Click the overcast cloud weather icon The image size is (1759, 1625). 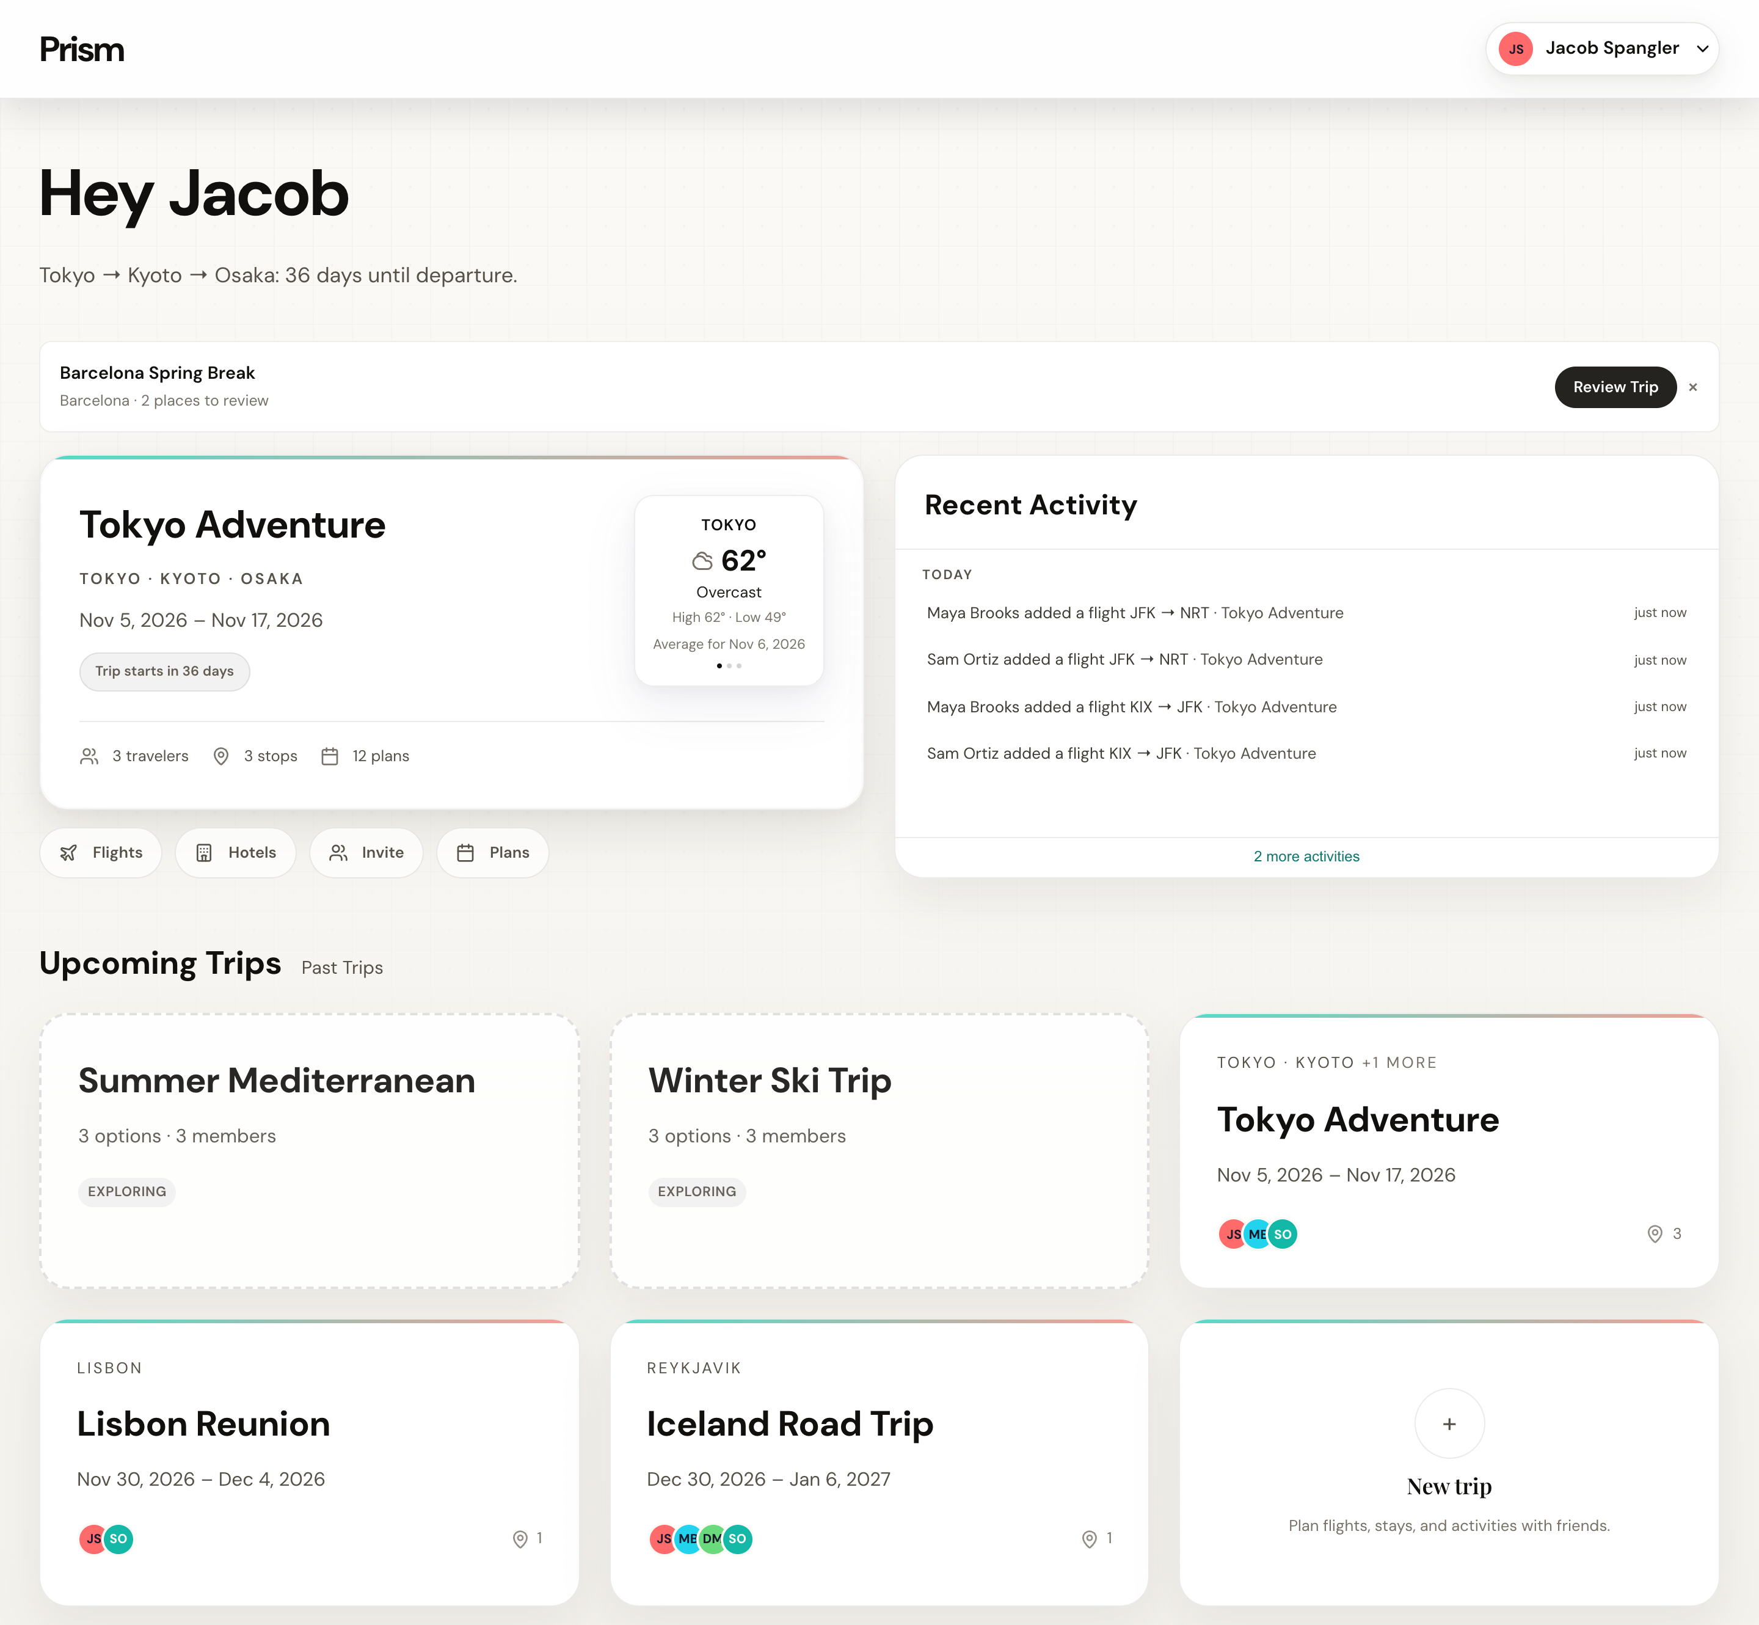[702, 561]
